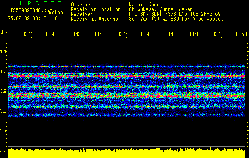This screenshot has height=158, width=249.
Task: Click the 0346 time marker
Action: 146,34
